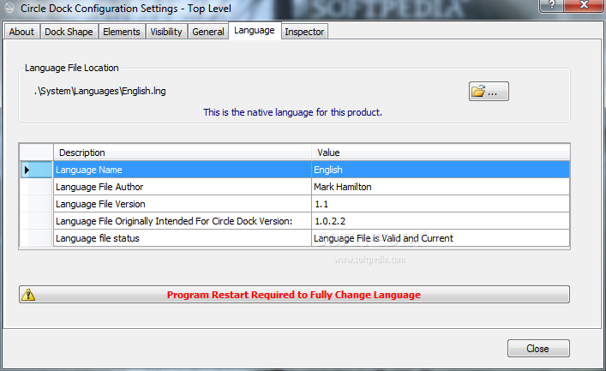606x371 pixels.
Task: Switch to the About tab
Action: [x=21, y=32]
